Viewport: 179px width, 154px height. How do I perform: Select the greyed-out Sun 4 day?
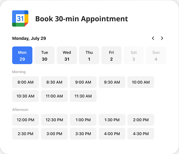tap(156, 55)
